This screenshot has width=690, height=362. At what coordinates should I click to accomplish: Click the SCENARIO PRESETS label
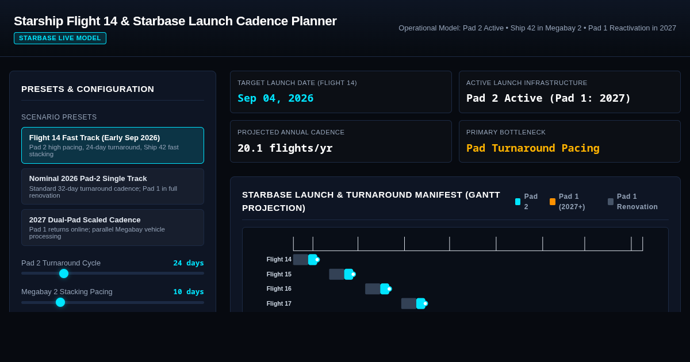click(x=59, y=117)
